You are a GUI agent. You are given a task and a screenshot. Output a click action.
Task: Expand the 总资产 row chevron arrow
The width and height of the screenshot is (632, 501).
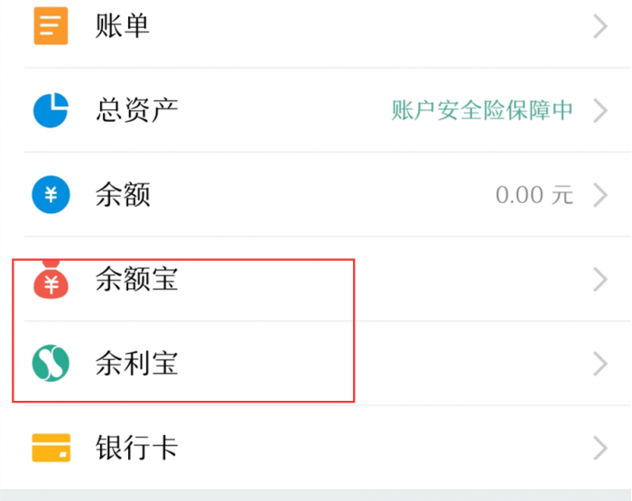click(600, 110)
